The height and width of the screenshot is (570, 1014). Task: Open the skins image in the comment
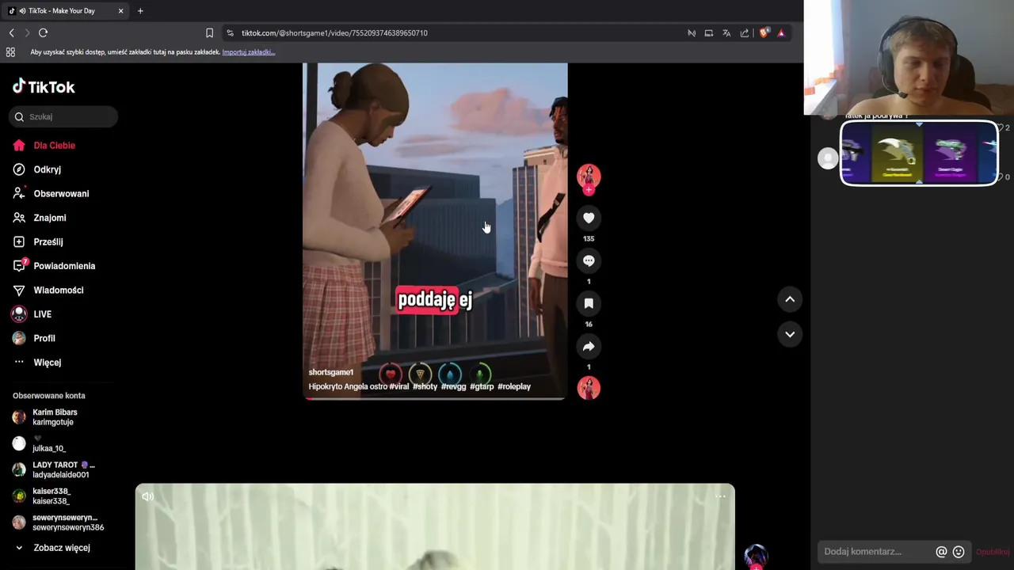coord(919,154)
